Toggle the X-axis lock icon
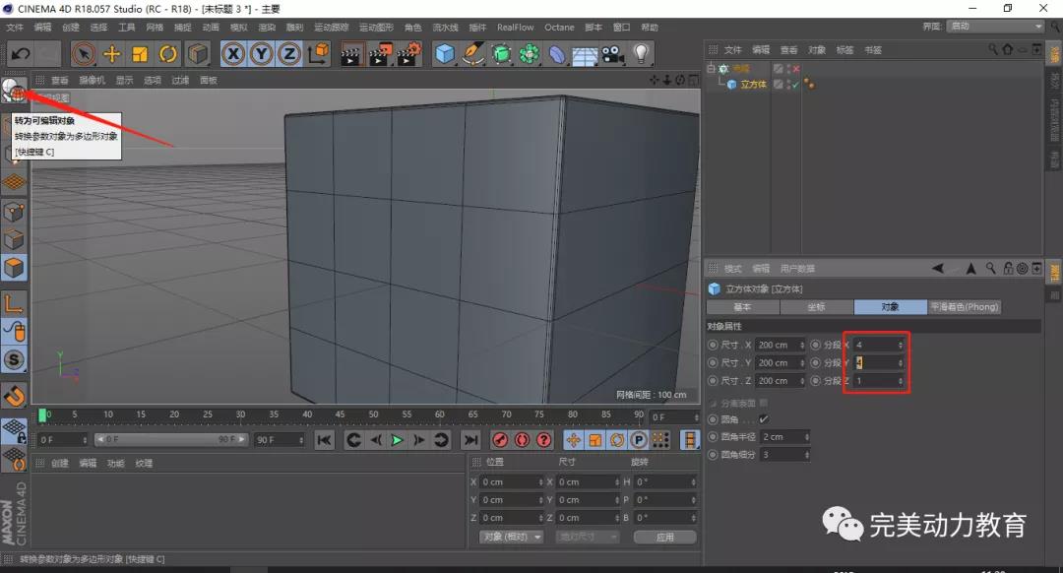This screenshot has width=1063, height=573. [233, 54]
